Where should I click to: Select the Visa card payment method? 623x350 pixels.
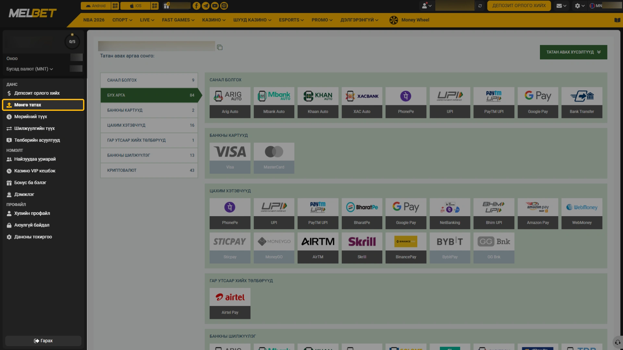pos(230,158)
